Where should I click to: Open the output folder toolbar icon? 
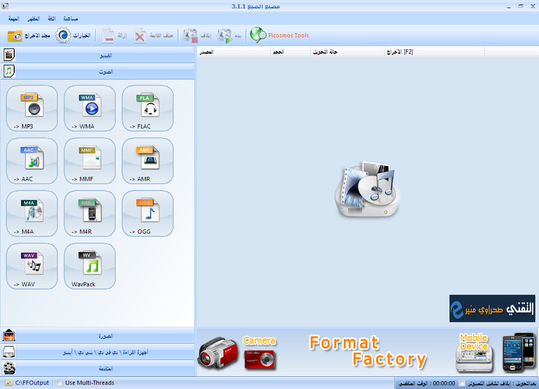coord(15,35)
